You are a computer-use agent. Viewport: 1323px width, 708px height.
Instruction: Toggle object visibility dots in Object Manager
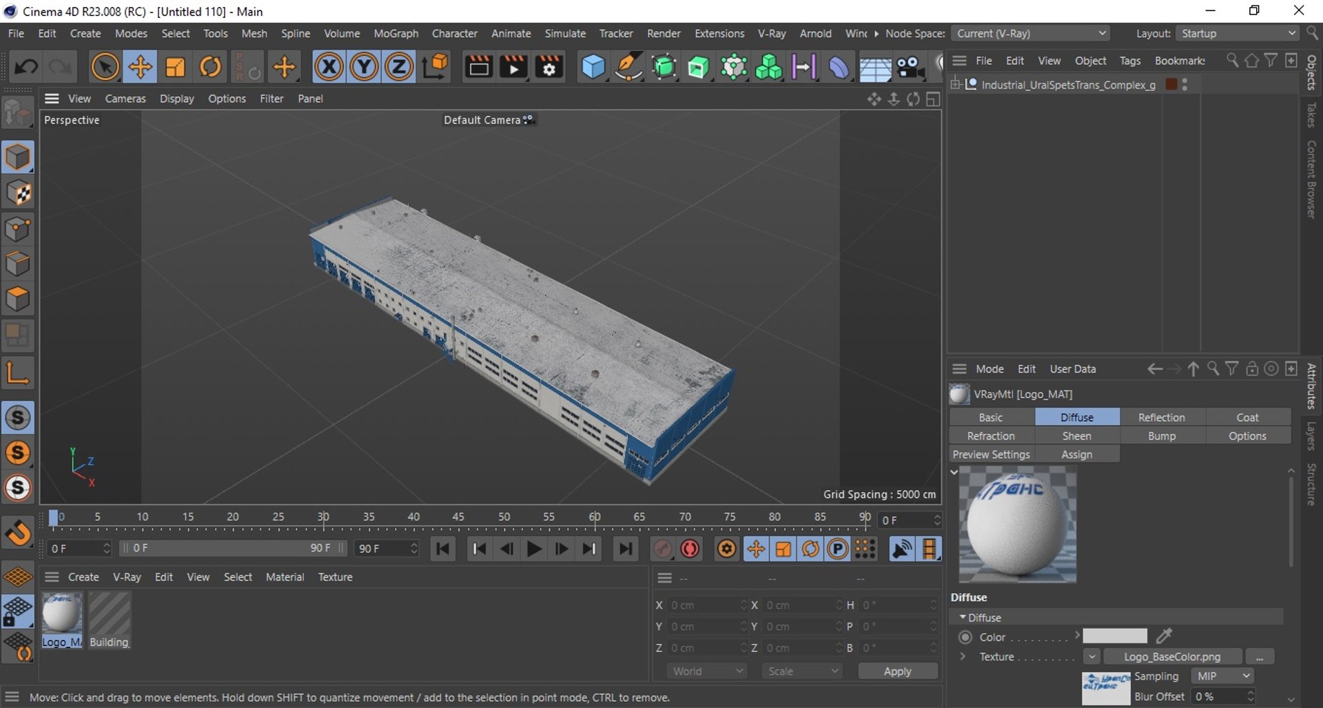[x=1184, y=84]
